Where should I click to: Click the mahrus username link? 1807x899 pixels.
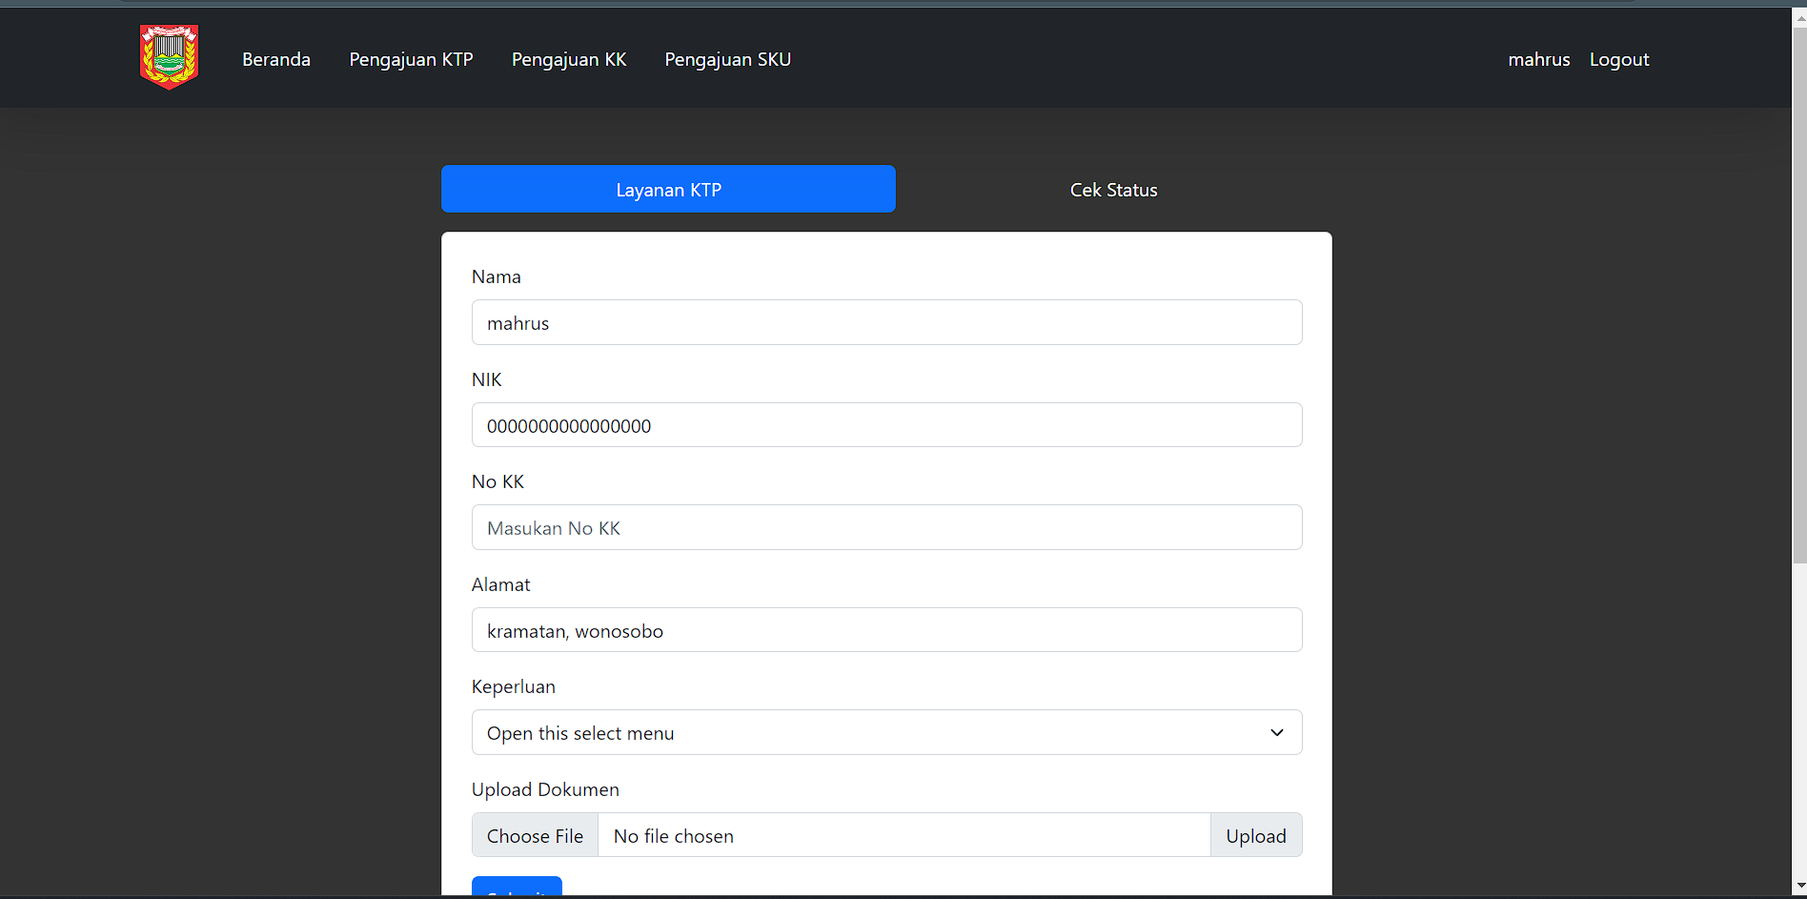click(x=1538, y=59)
